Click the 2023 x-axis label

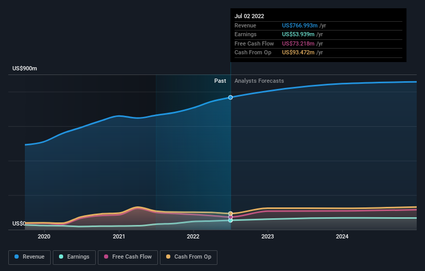click(268, 236)
